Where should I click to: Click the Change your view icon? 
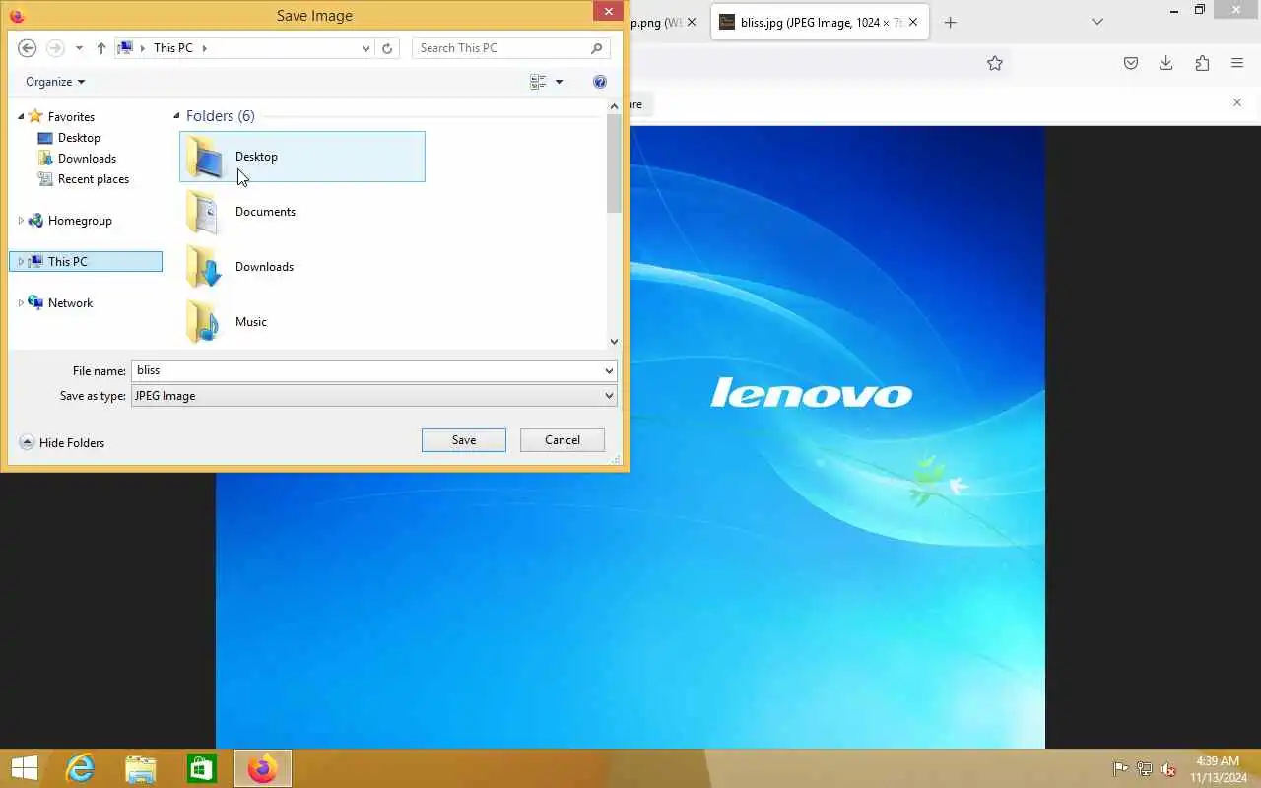point(538,82)
